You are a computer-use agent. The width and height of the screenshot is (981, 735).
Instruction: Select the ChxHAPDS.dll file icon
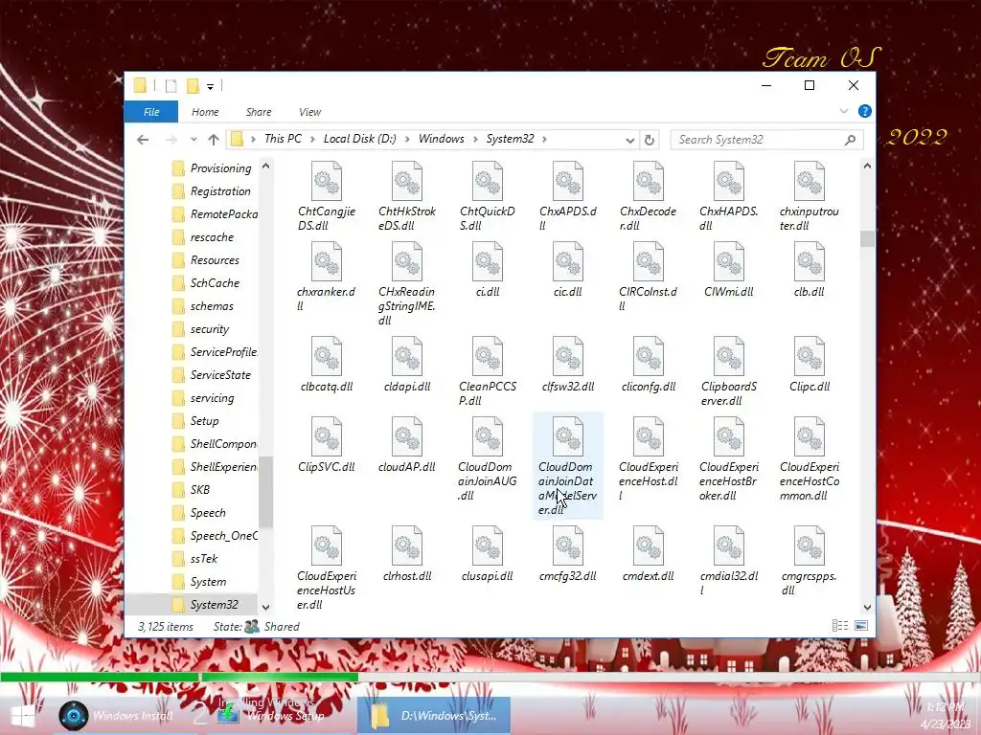(729, 181)
